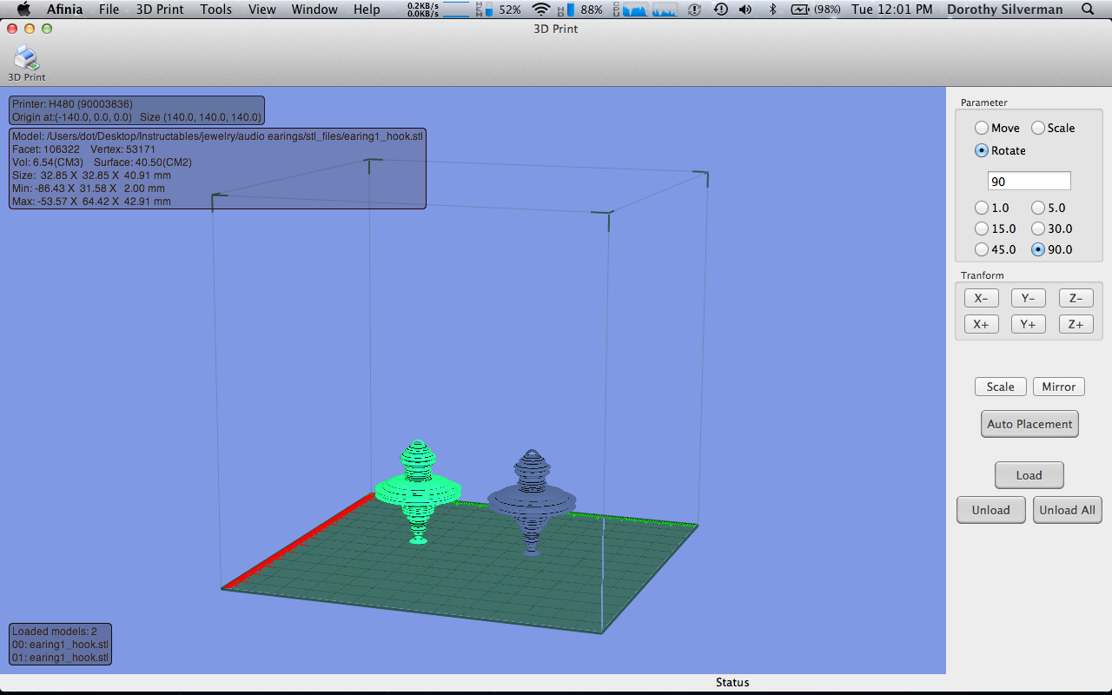The height and width of the screenshot is (695, 1112).
Task: Open the Tools menu
Action: [215, 10]
